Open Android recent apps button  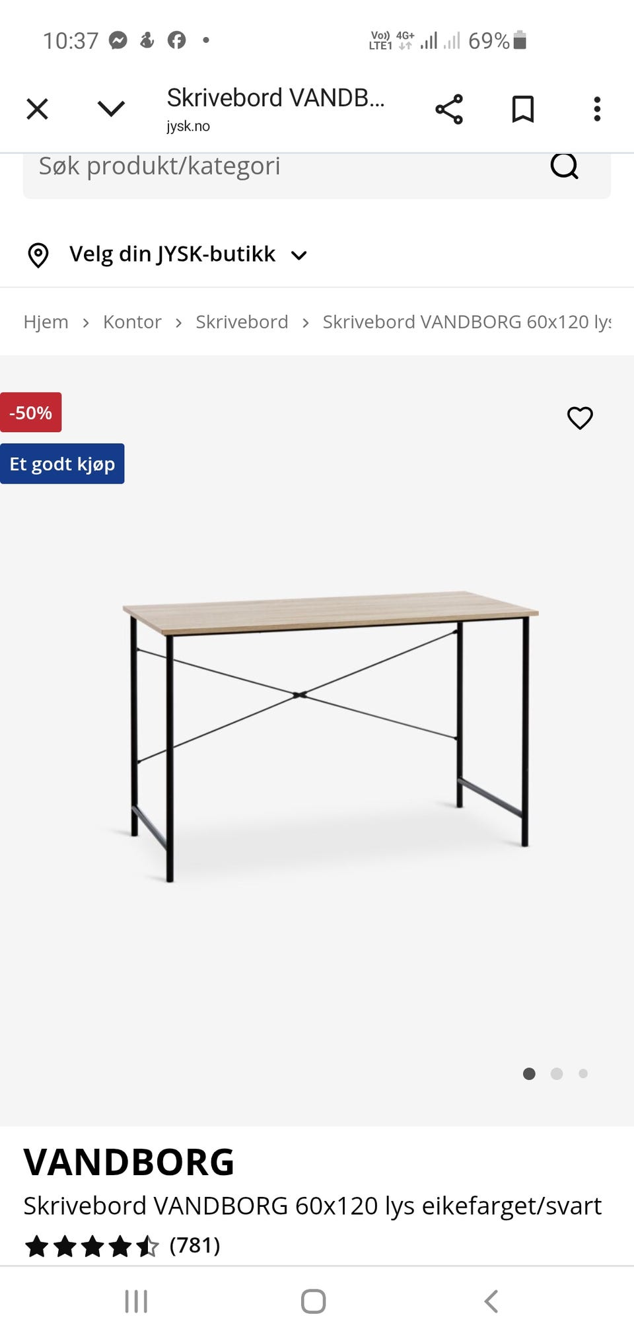(x=136, y=1301)
